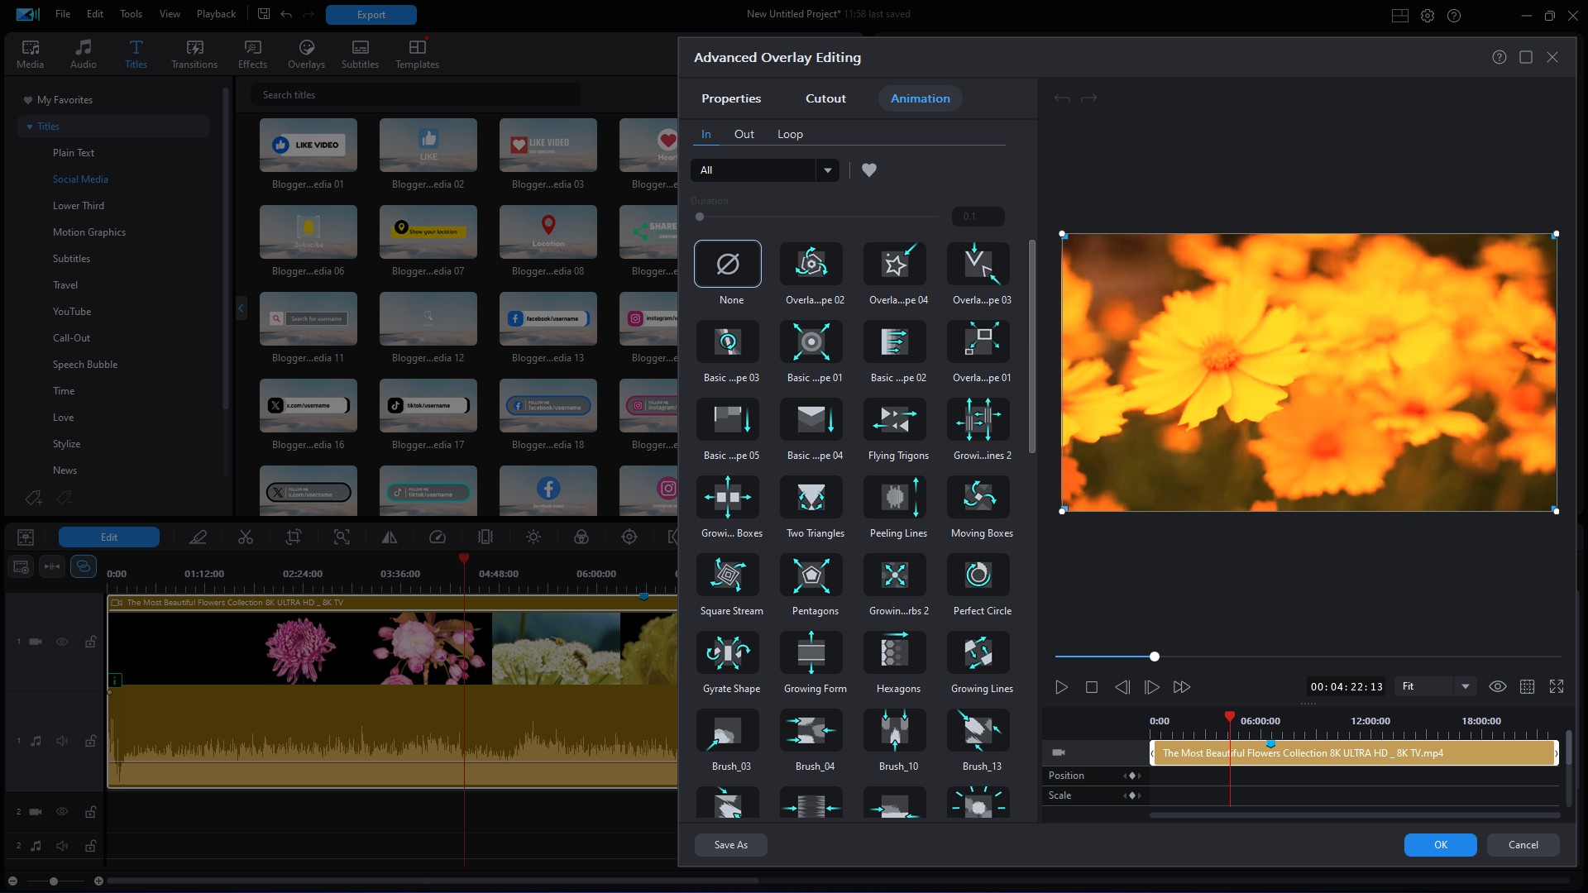Click the save project icon next to Playback
Viewport: 1588px width, 893px height.
(x=264, y=14)
